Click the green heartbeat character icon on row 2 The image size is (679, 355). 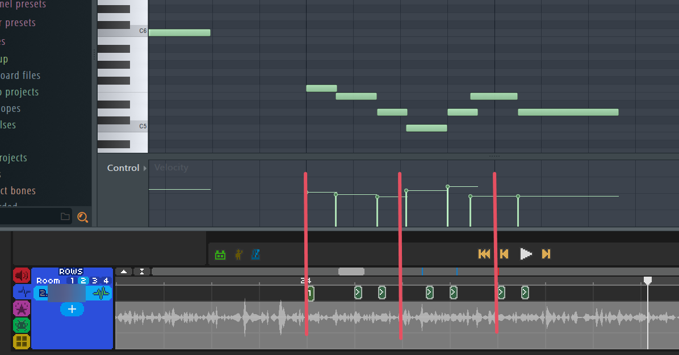[101, 294]
